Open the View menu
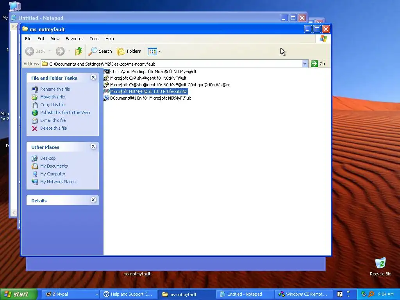 55,39
